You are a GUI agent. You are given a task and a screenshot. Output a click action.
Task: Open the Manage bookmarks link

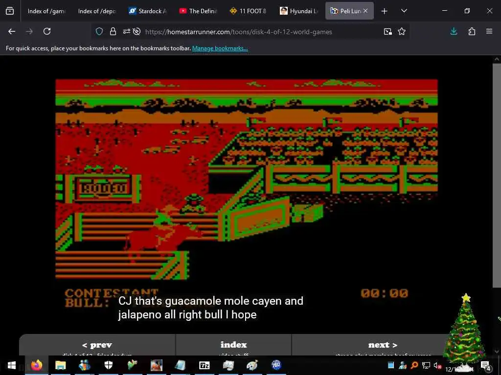[220, 48]
